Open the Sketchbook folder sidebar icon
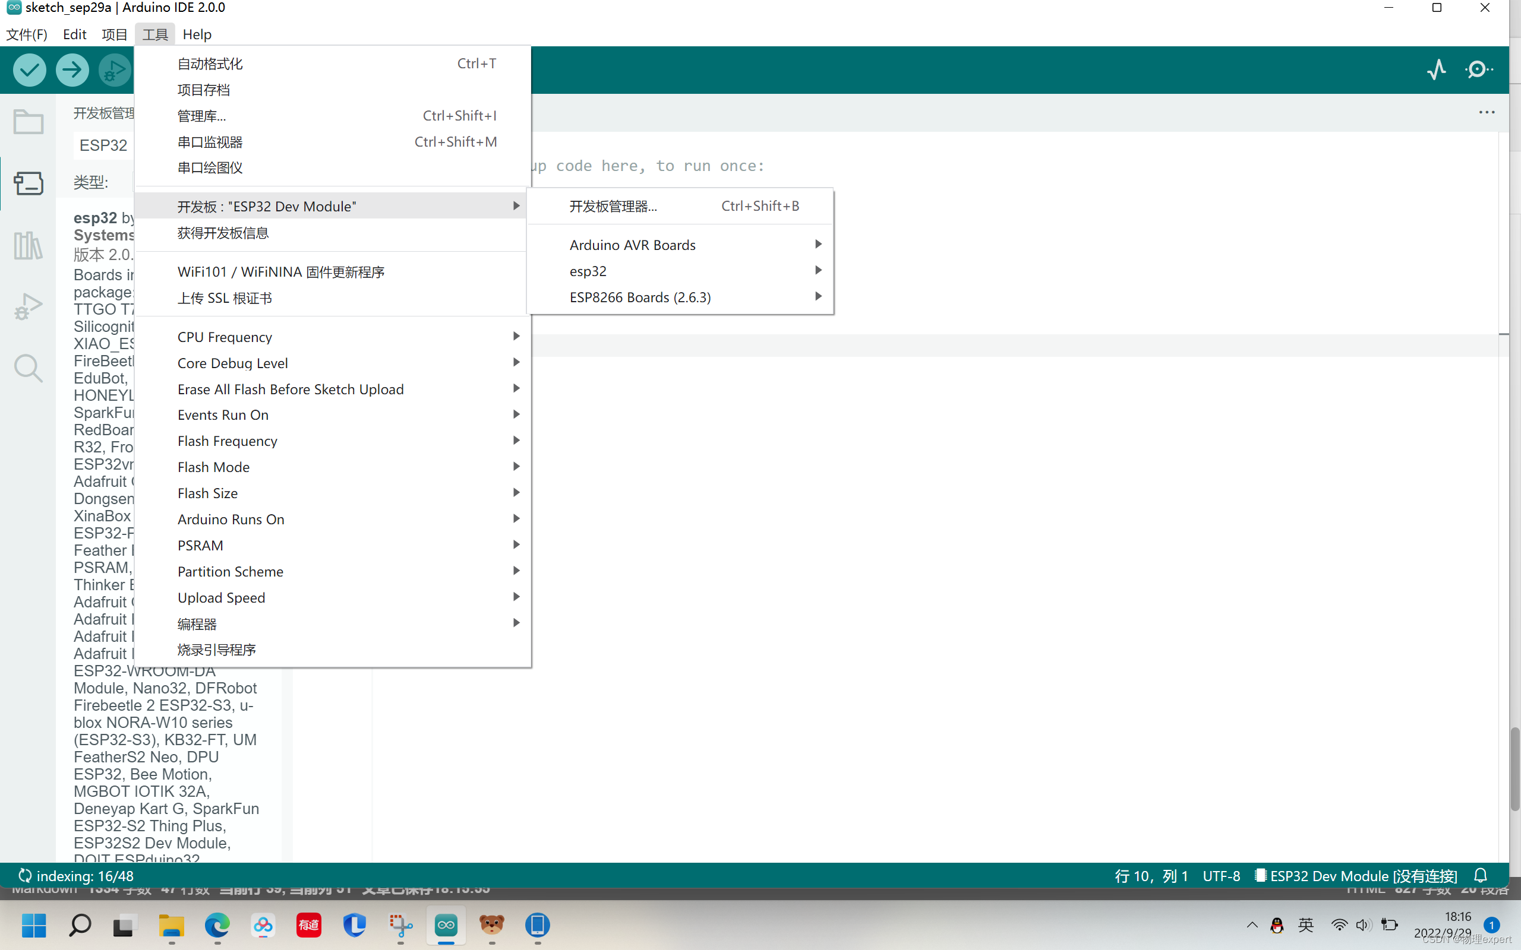1521x950 pixels. click(29, 122)
